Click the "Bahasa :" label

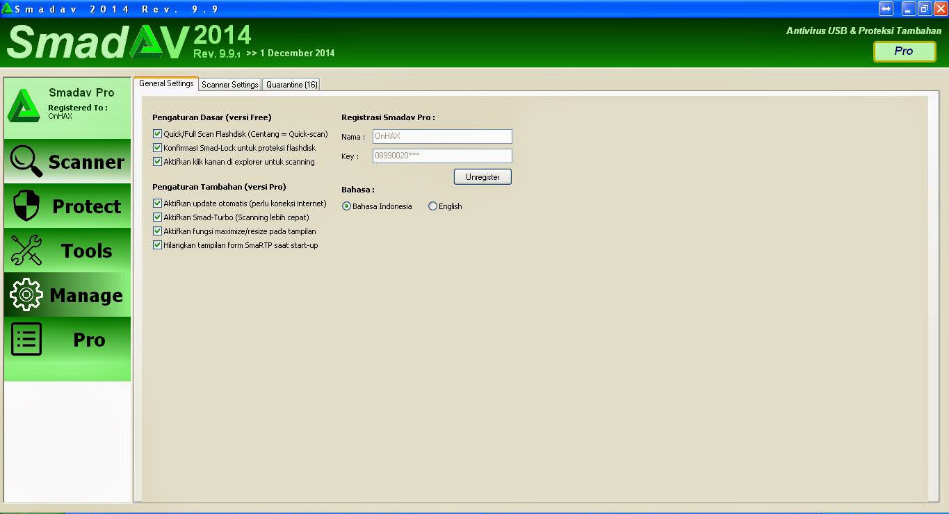point(358,190)
